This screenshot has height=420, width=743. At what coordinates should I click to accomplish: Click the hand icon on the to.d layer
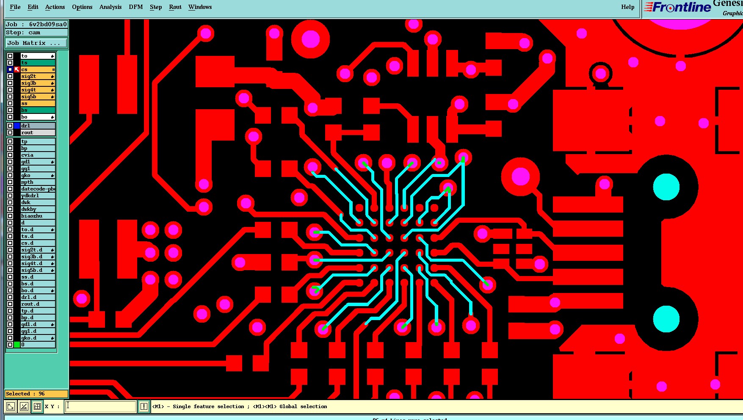(x=52, y=229)
